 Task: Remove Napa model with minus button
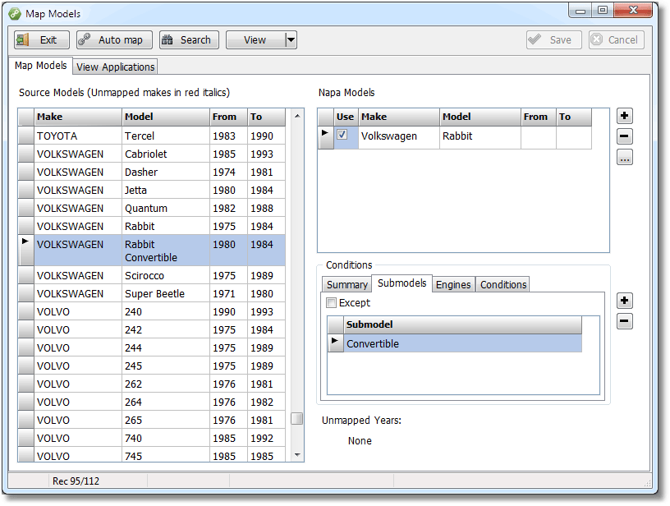(625, 137)
